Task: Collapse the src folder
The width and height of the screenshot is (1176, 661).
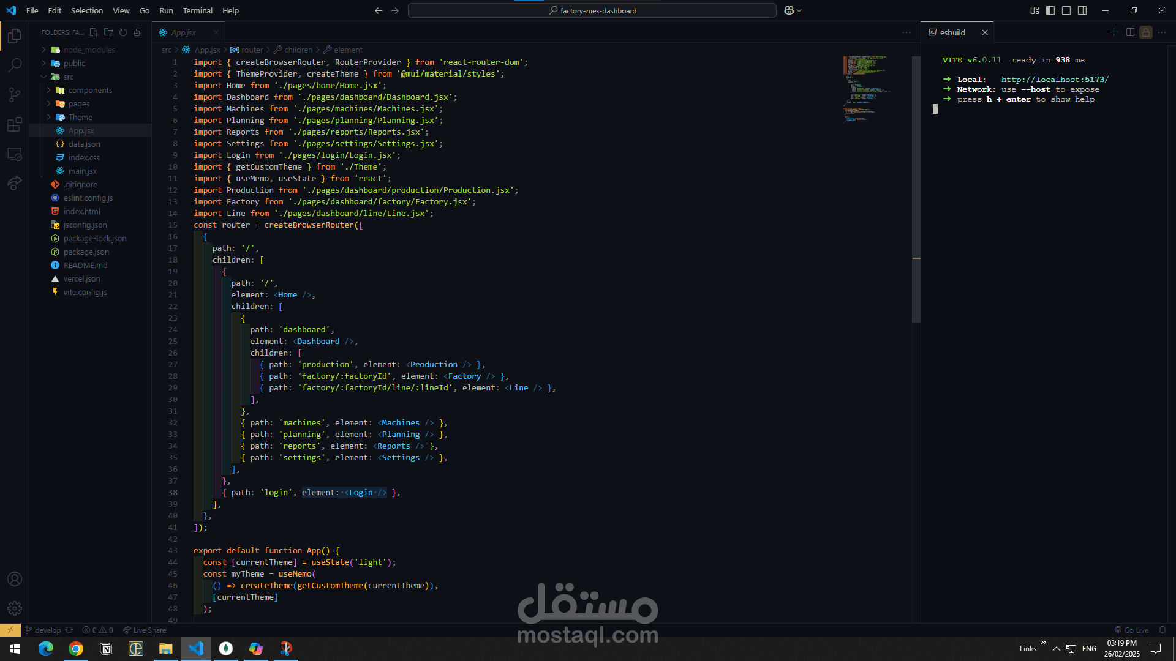Action: (x=68, y=77)
